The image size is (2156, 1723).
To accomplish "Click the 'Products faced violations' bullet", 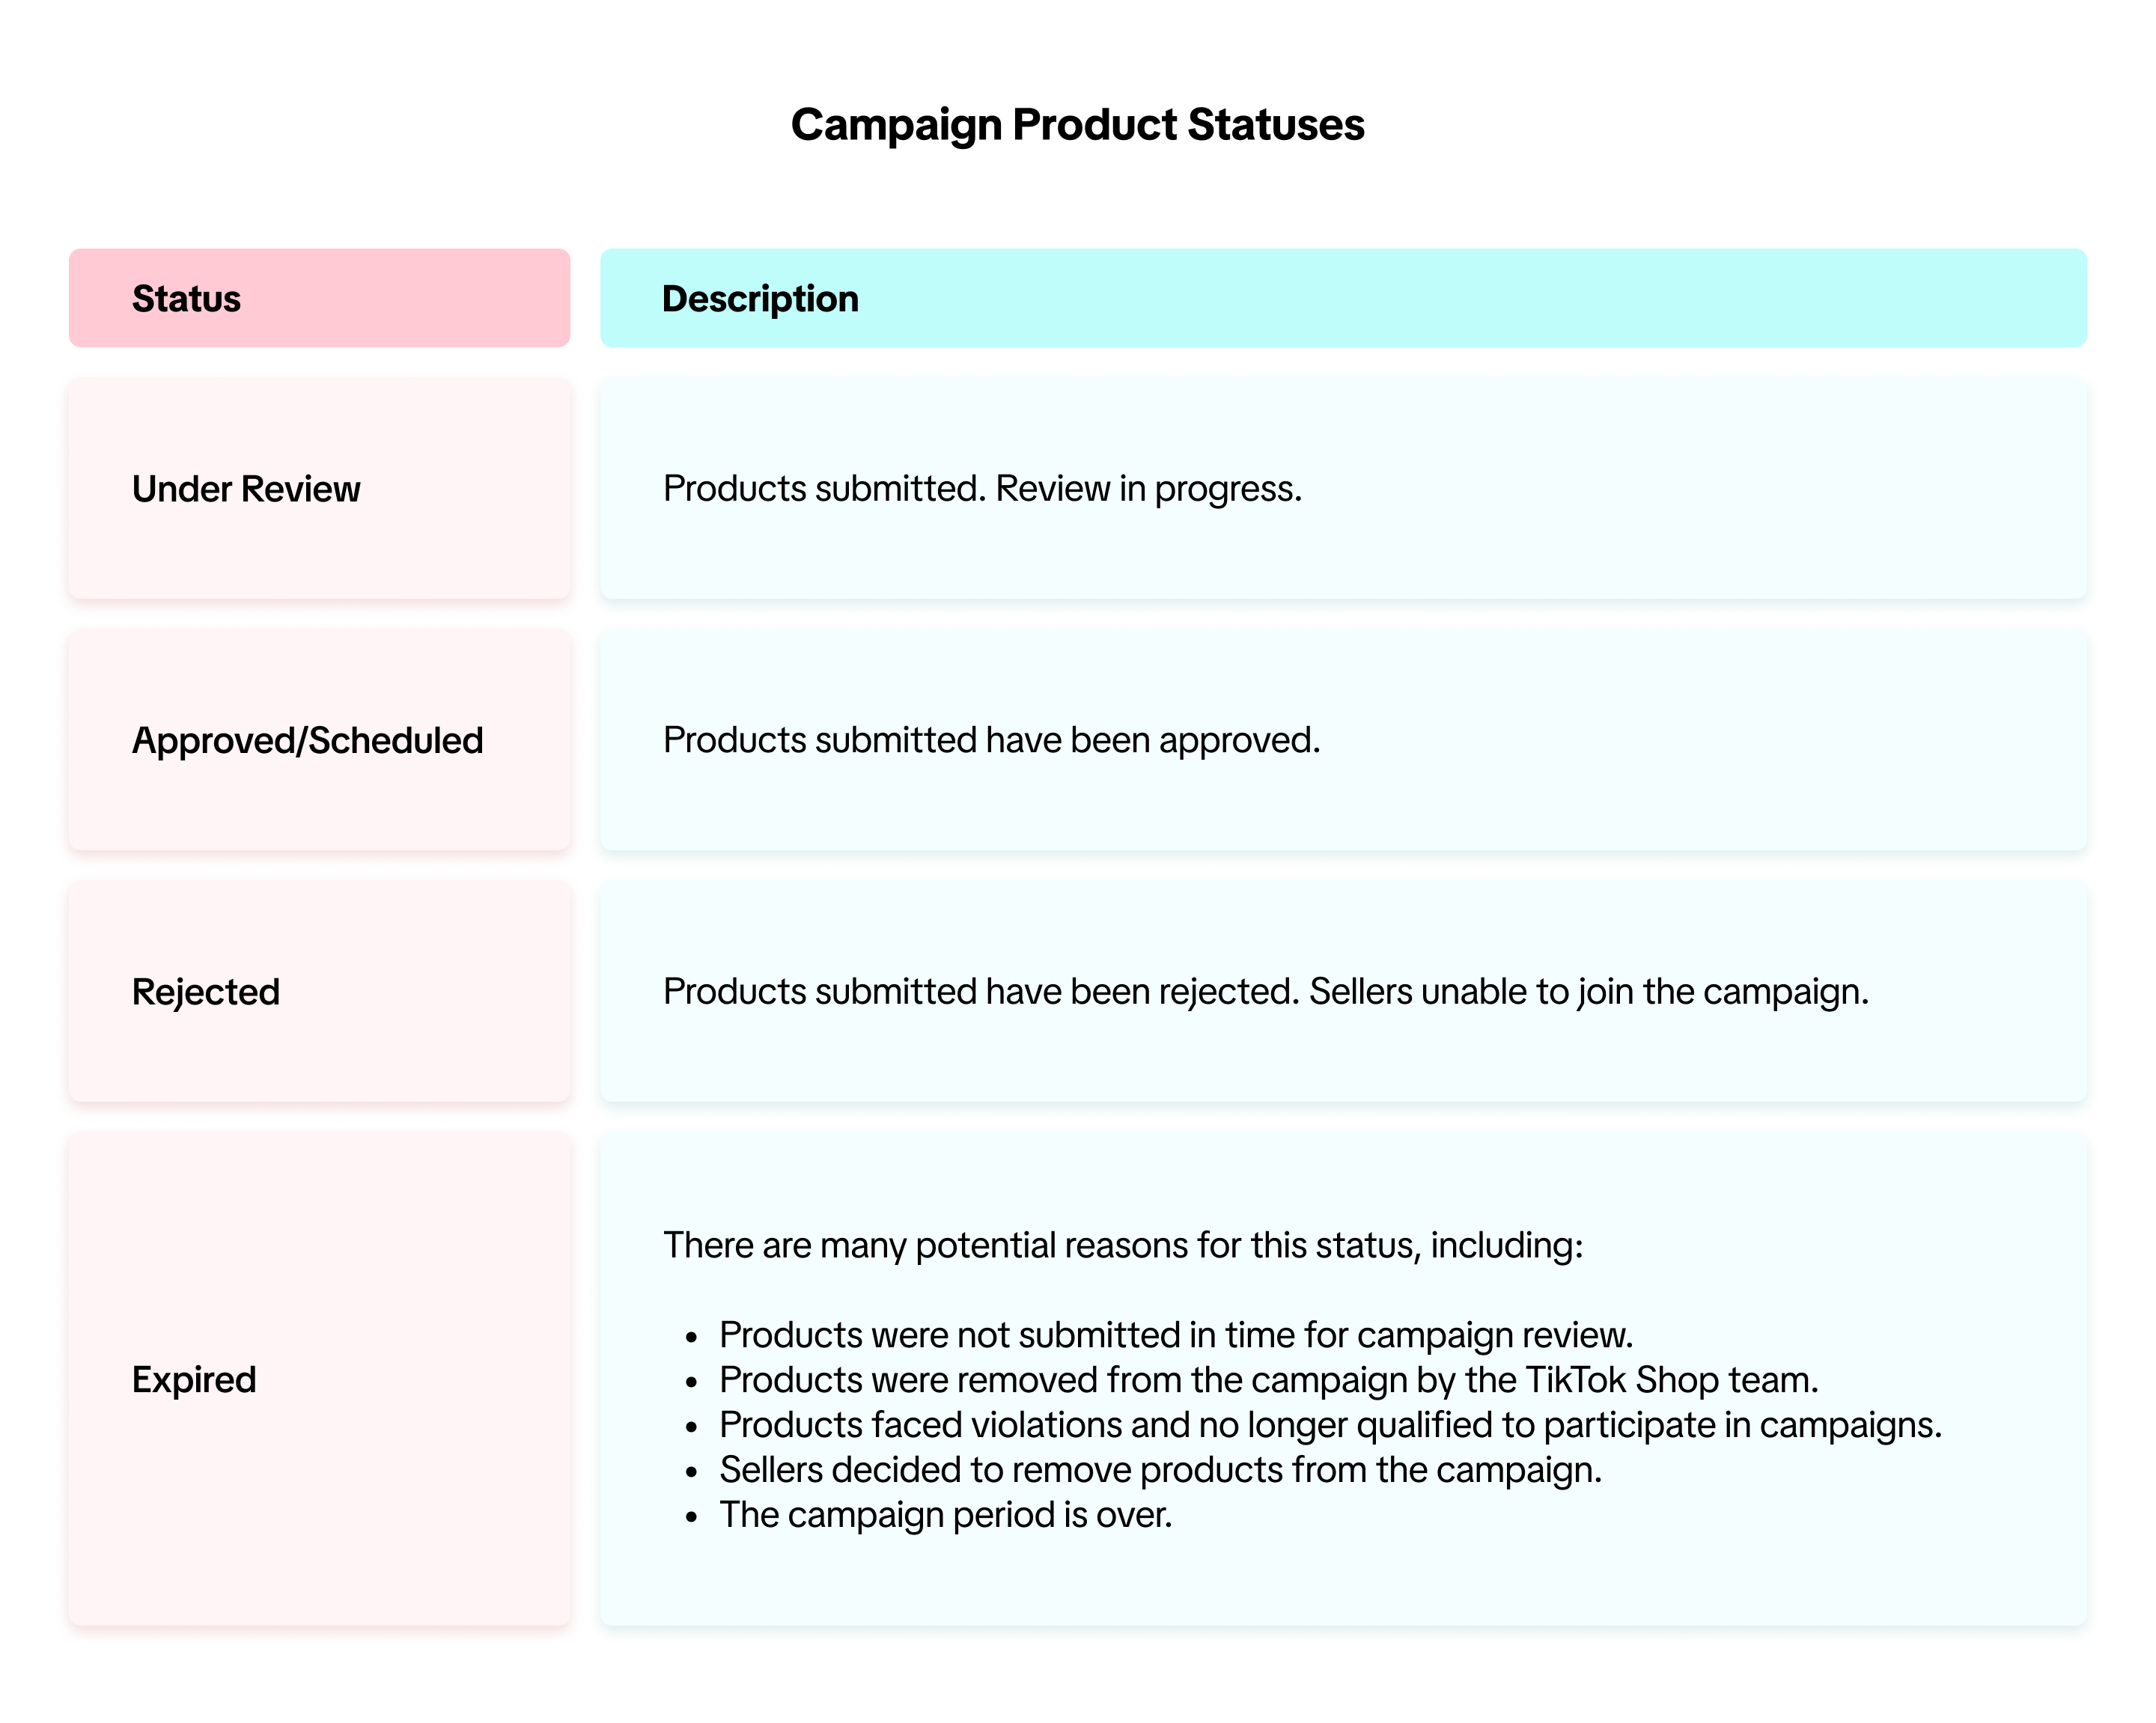I will 1330,1425.
